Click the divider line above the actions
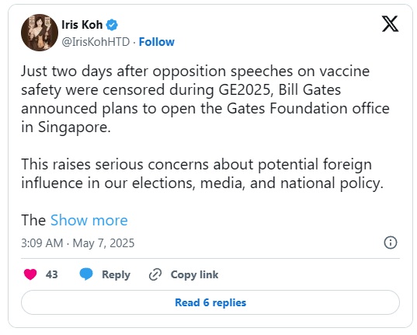This screenshot has height=335, width=417. pyautogui.click(x=210, y=258)
